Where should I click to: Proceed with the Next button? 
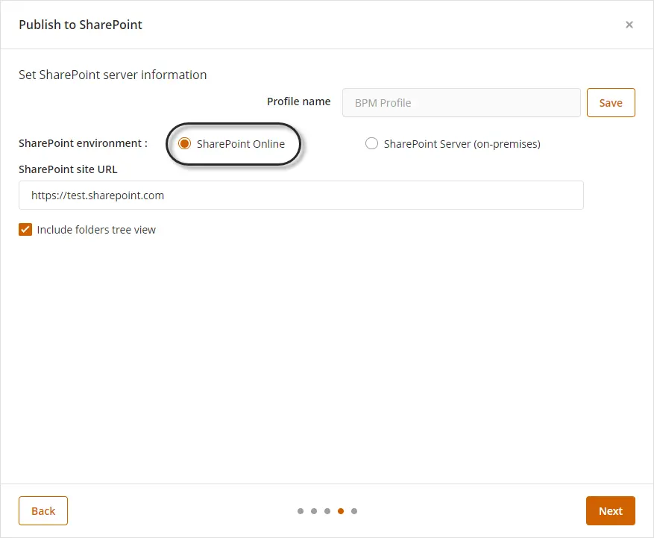(610, 510)
